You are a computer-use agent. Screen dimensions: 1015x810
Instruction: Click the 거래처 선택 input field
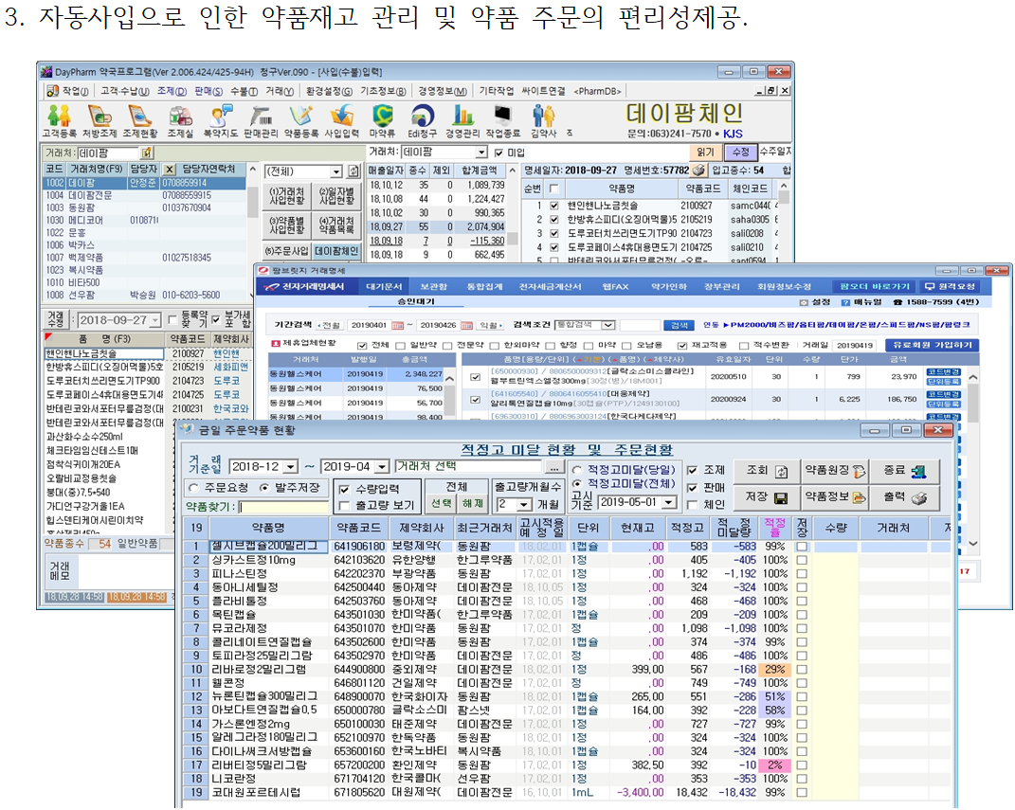[x=468, y=466]
